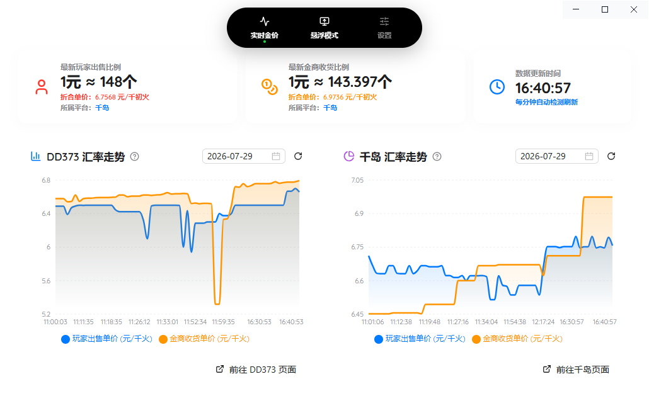Click 前往 DD373 页面 link
This screenshot has height=396, width=649.
pos(256,370)
